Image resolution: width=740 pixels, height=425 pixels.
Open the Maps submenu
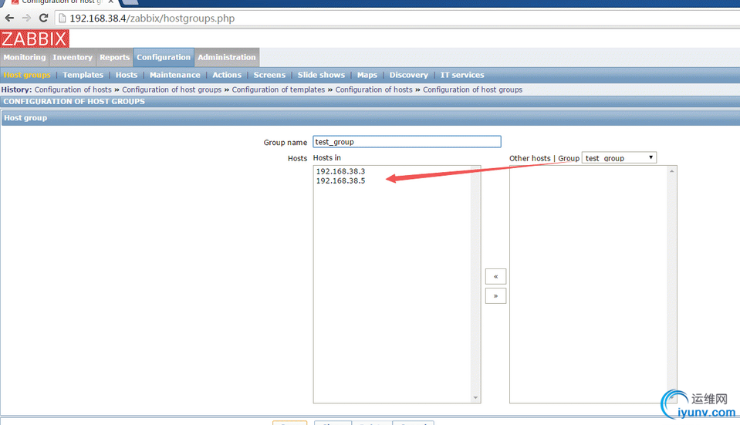coord(367,75)
